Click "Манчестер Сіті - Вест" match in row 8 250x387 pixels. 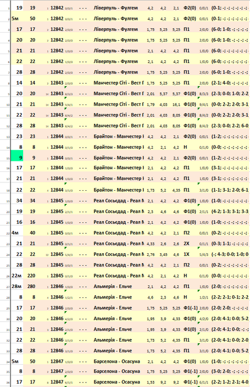[119, 83]
